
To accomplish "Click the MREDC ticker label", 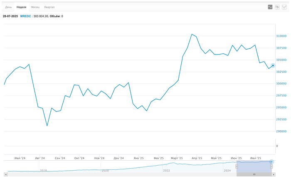I will pos(26,16).
